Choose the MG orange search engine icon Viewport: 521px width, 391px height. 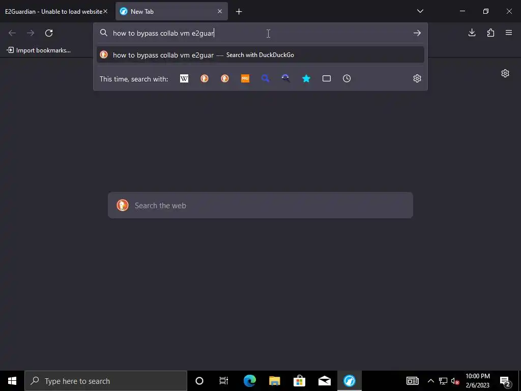pyautogui.click(x=245, y=78)
